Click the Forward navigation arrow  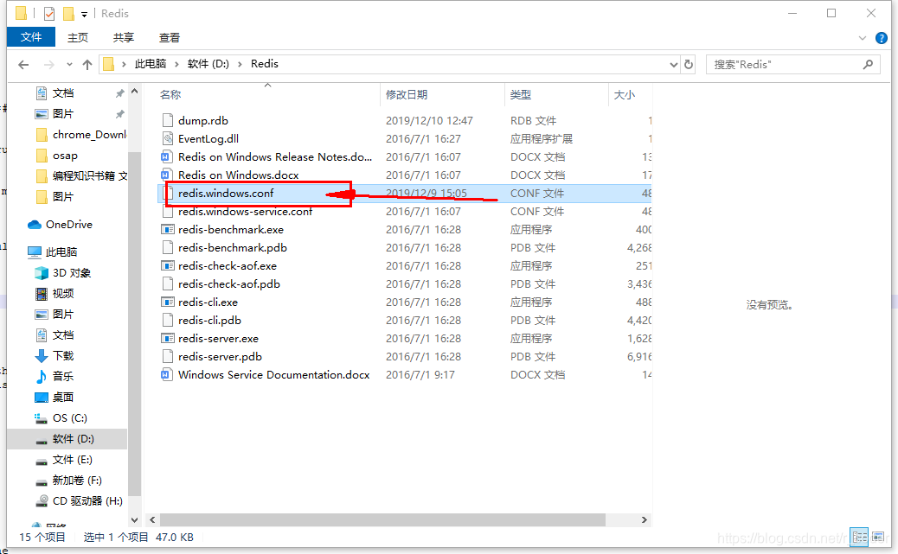tap(49, 65)
